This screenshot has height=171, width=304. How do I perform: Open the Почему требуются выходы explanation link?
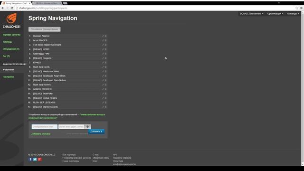(67, 116)
